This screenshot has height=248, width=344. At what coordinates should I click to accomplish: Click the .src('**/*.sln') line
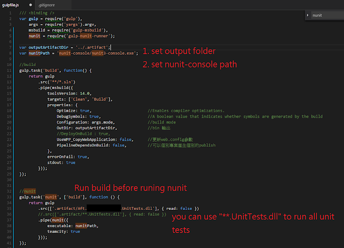coord(56,82)
